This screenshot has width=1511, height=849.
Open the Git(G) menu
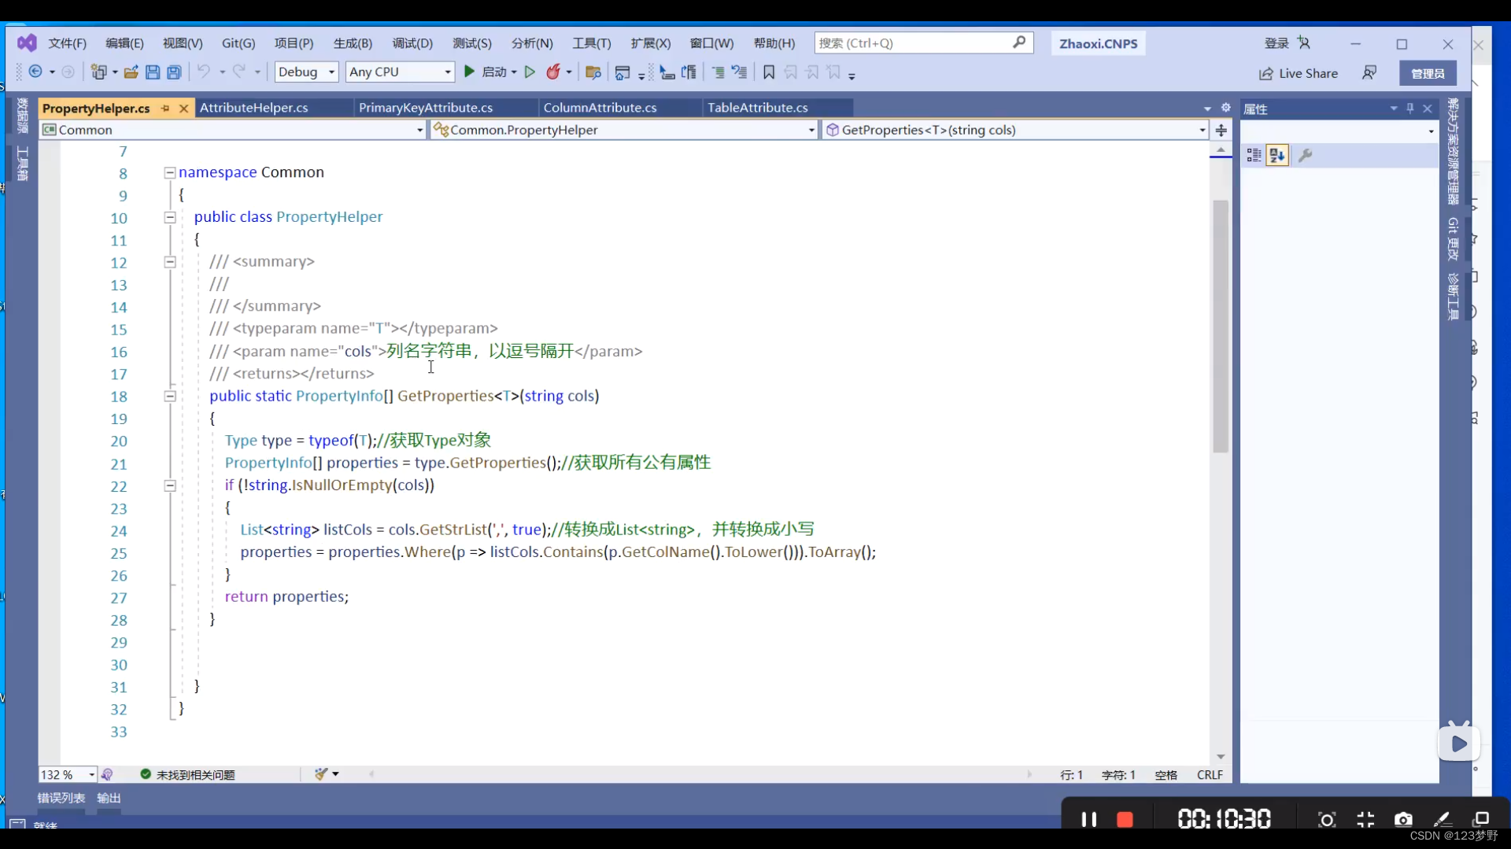pyautogui.click(x=238, y=43)
